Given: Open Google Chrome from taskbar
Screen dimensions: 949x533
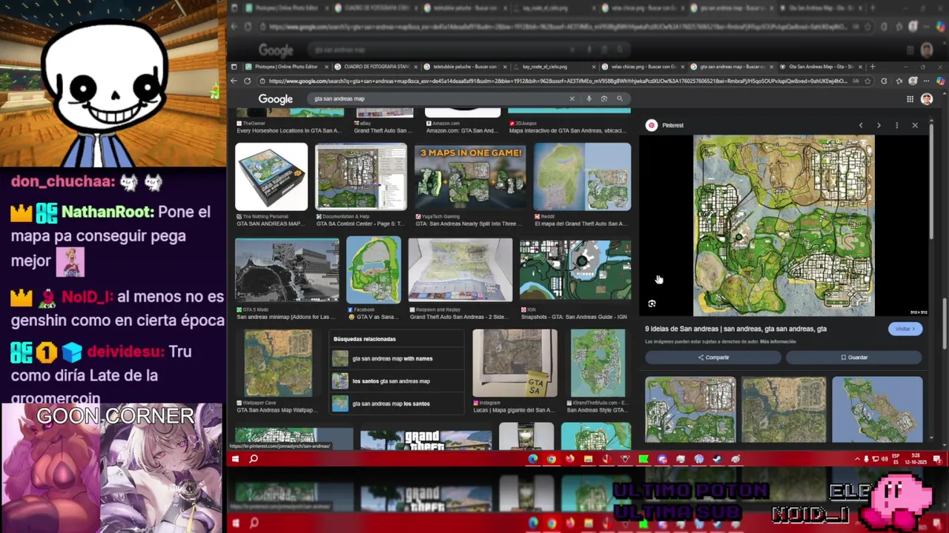Looking at the screenshot, I should click(x=552, y=459).
